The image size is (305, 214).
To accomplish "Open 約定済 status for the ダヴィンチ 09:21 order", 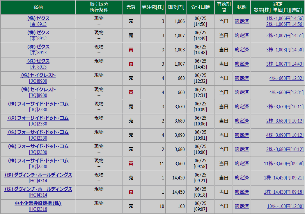I will click(242, 178).
